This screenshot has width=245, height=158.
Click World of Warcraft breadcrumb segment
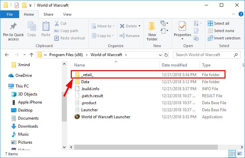(x=106, y=55)
